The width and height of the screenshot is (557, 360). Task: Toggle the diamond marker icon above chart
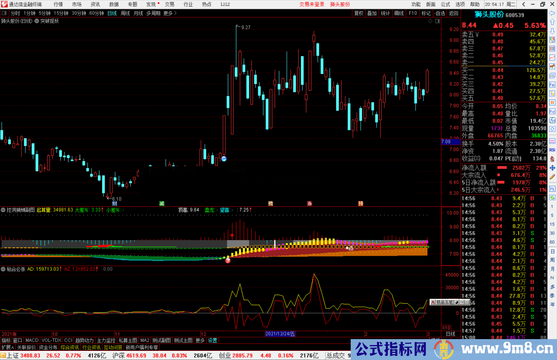coord(430,21)
